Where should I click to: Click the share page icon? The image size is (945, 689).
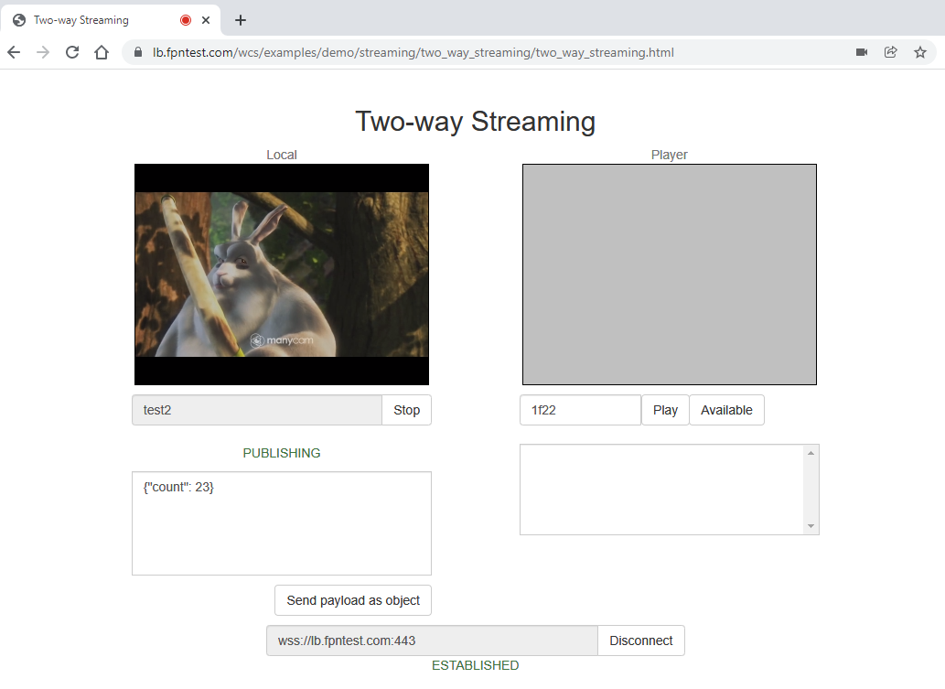(x=890, y=52)
